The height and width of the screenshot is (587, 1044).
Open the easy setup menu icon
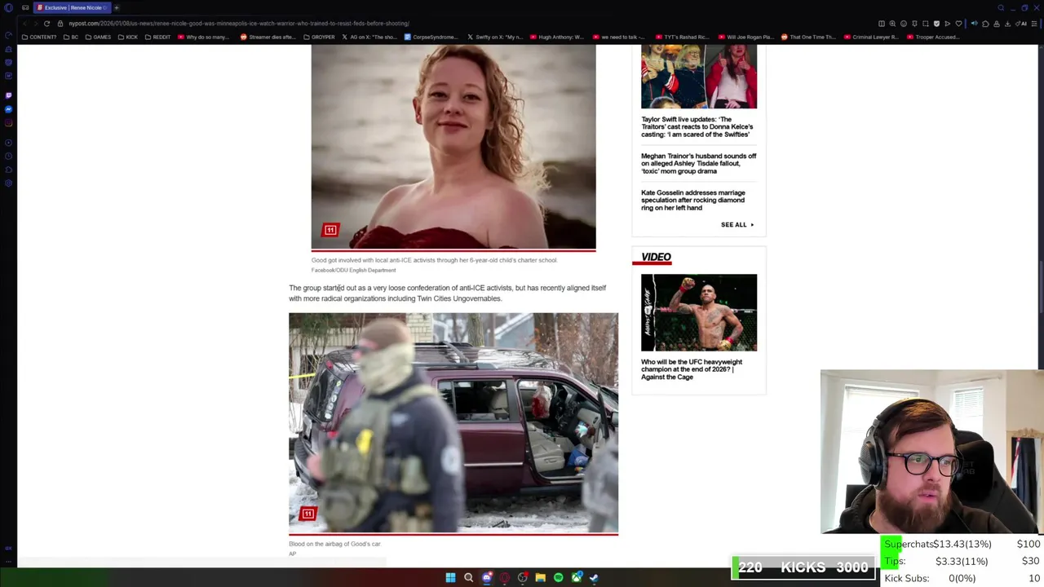click(x=1034, y=24)
